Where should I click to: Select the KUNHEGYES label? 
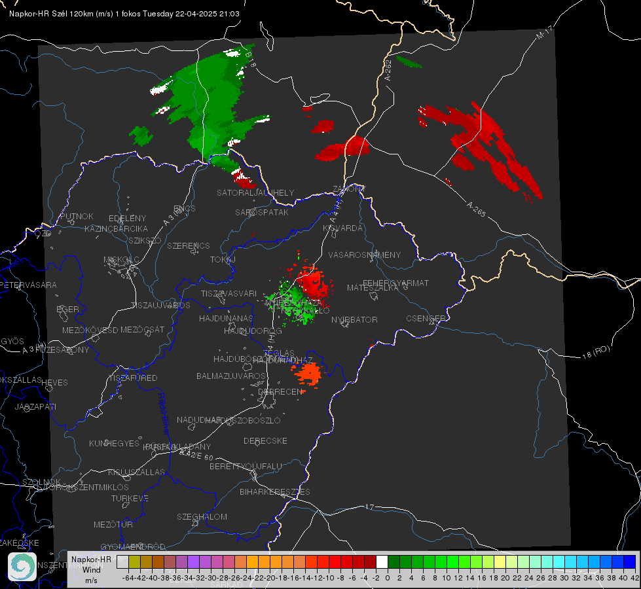click(114, 444)
